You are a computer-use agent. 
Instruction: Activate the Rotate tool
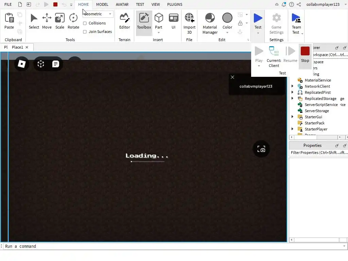tap(73, 21)
